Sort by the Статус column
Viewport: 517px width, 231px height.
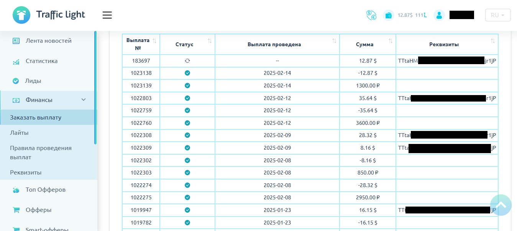click(x=210, y=40)
